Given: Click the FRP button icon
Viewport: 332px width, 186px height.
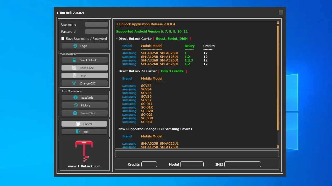Looking at the screenshot, I should point(74,75).
